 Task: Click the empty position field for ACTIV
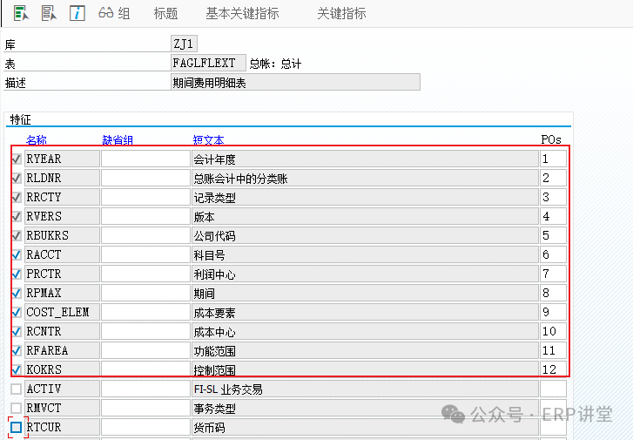[x=553, y=389]
